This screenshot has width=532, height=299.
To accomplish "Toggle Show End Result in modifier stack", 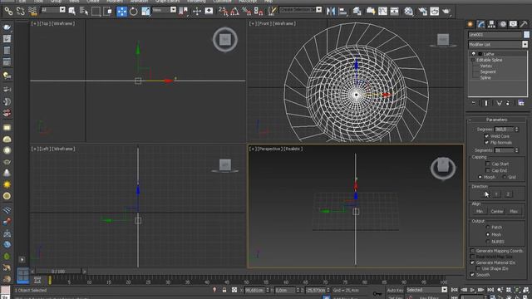I will 486,103.
